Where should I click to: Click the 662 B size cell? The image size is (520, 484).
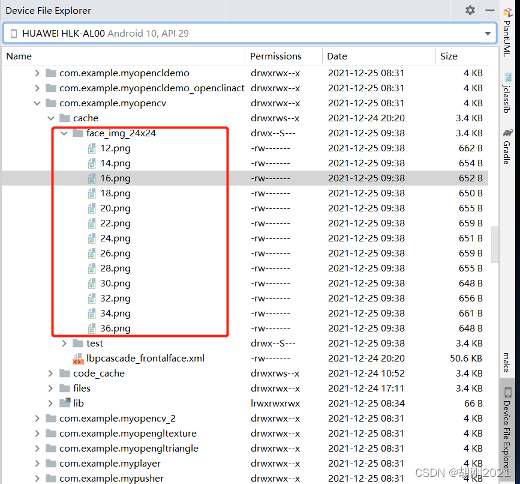pyautogui.click(x=471, y=148)
